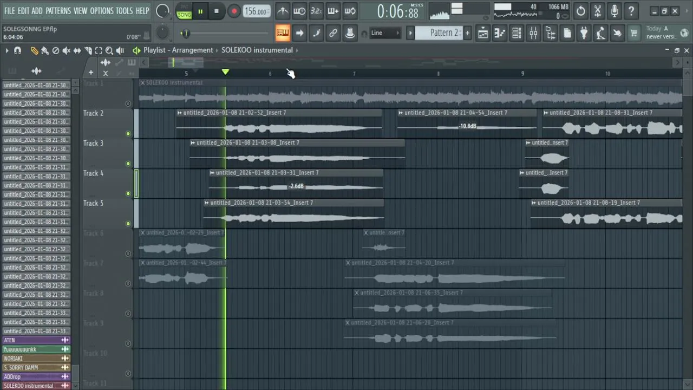Stop playback with the stop button
Screen dimensions: 693x390
pyautogui.click(x=217, y=11)
